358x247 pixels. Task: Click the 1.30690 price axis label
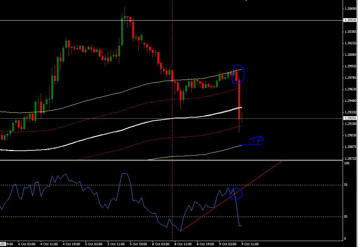(x=350, y=9)
